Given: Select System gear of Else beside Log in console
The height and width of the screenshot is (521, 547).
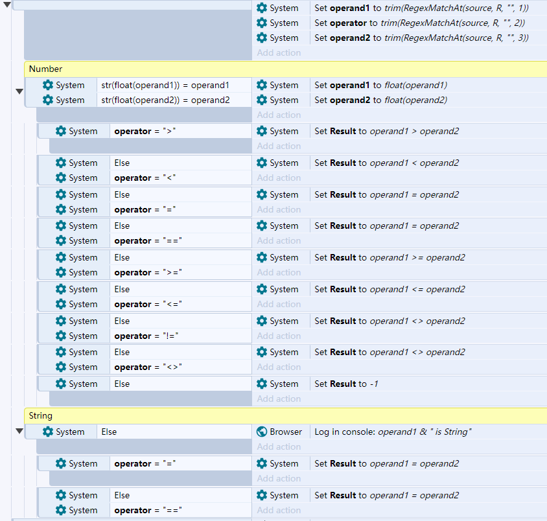Looking at the screenshot, I should 48,432.
